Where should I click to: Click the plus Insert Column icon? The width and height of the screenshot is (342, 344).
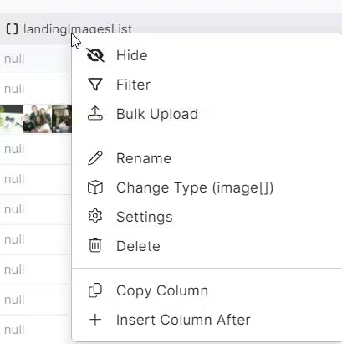click(95, 320)
